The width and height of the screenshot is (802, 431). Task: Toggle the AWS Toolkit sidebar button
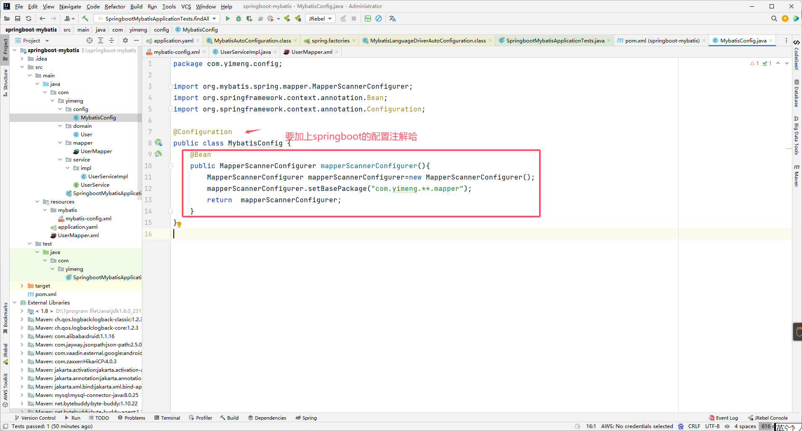[x=5, y=390]
